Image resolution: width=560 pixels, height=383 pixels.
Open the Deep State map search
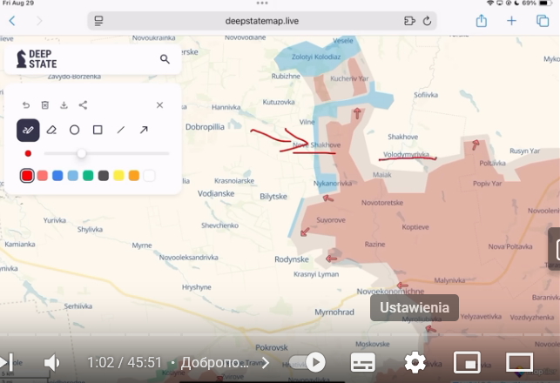165,59
